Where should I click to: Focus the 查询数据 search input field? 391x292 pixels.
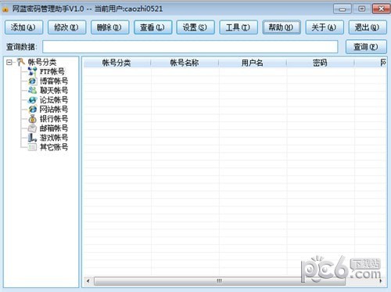190,47
